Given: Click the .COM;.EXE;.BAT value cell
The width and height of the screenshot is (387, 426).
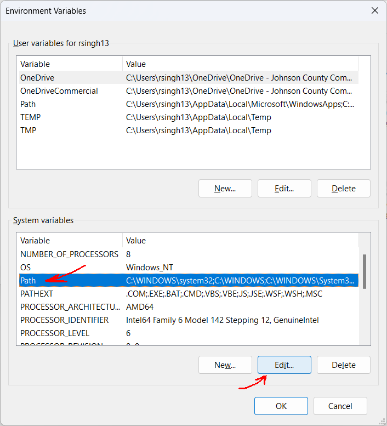Looking at the screenshot, I should coord(224,294).
